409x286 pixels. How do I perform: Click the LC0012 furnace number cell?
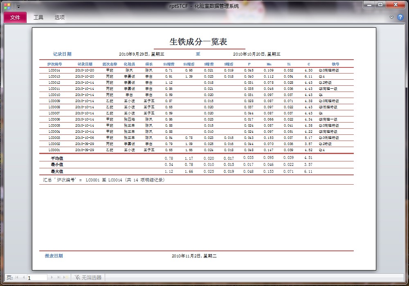point(54,83)
